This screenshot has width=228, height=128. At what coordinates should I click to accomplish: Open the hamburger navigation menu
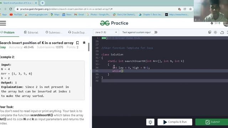pyautogui.click(x=3, y=23)
